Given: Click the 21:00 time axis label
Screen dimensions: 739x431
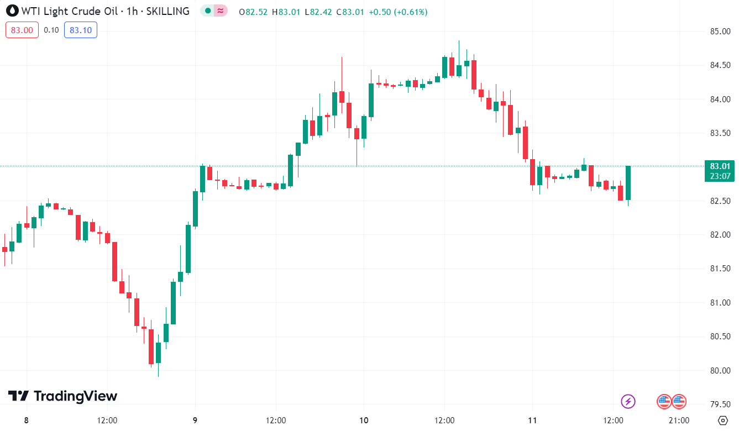Looking at the screenshot, I should tap(678, 421).
